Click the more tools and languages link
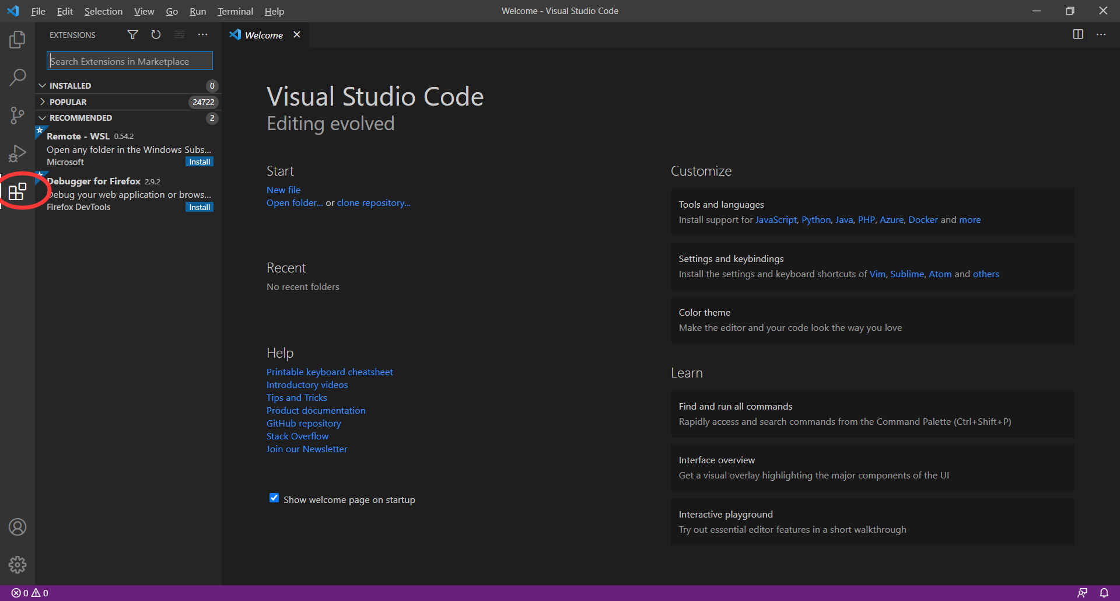1120x601 pixels. (x=970, y=219)
